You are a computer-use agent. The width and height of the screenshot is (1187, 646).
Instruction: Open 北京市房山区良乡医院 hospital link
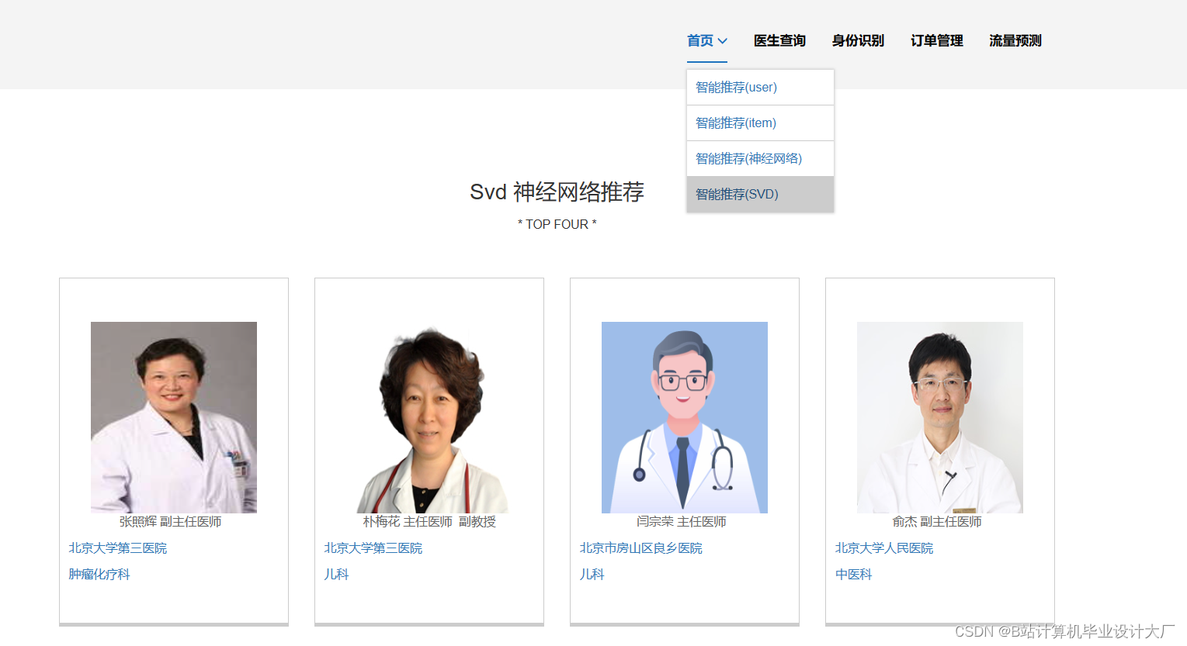639,548
